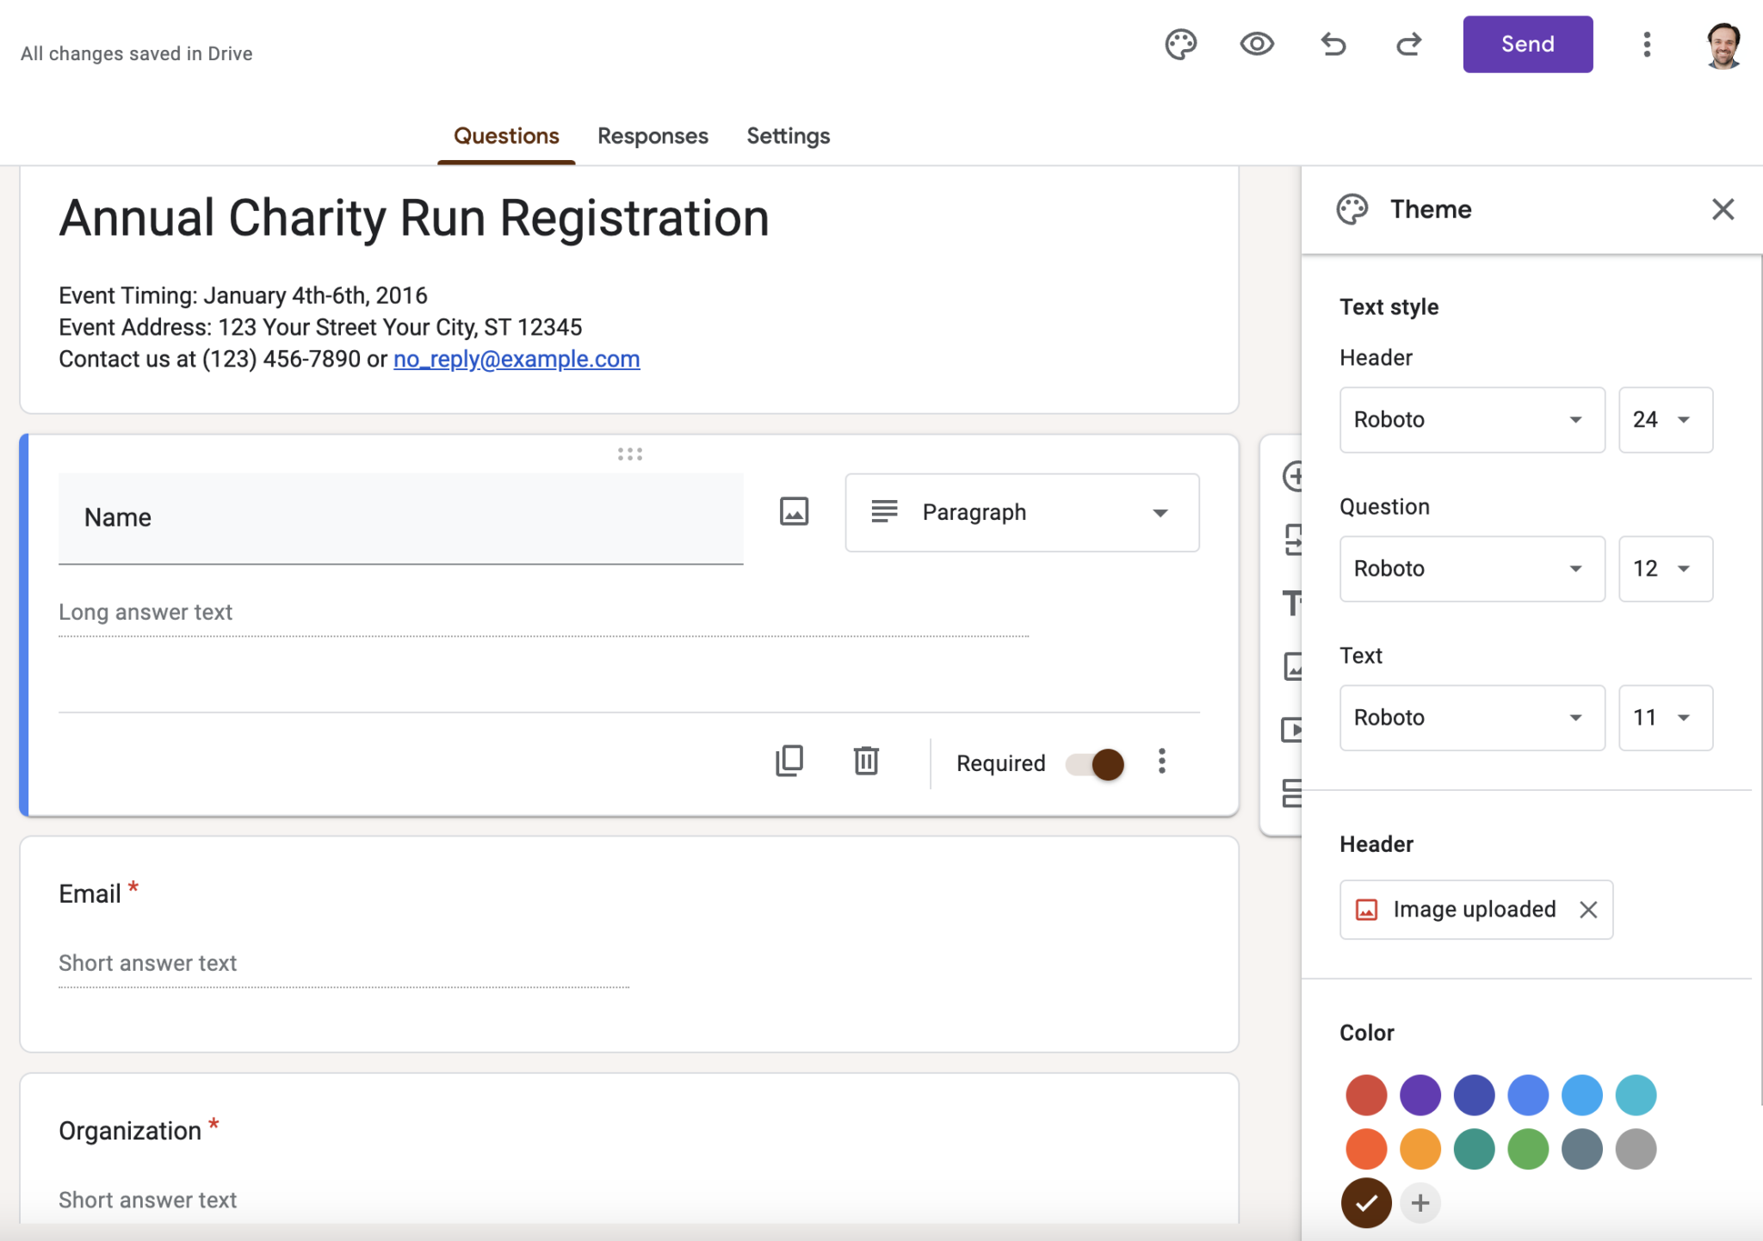Undo the last change
Image resolution: width=1763 pixels, height=1241 pixels.
pos(1332,44)
